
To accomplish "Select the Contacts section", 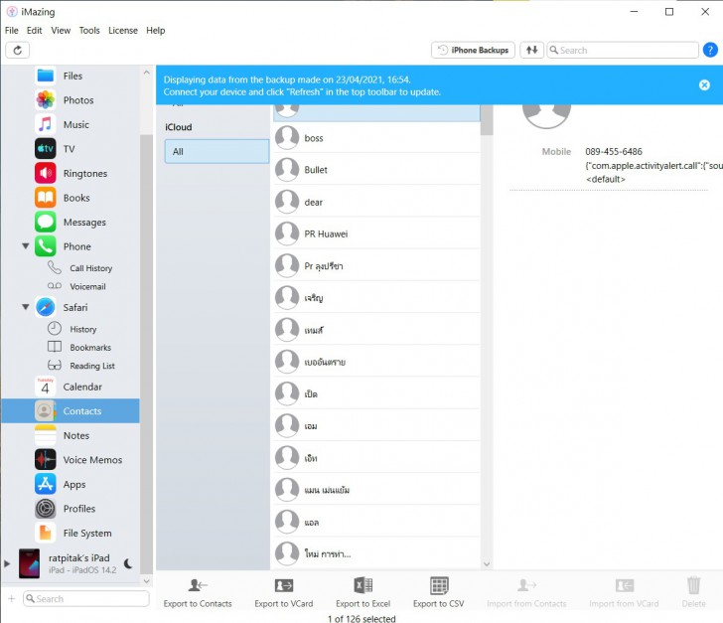I will coord(71,411).
